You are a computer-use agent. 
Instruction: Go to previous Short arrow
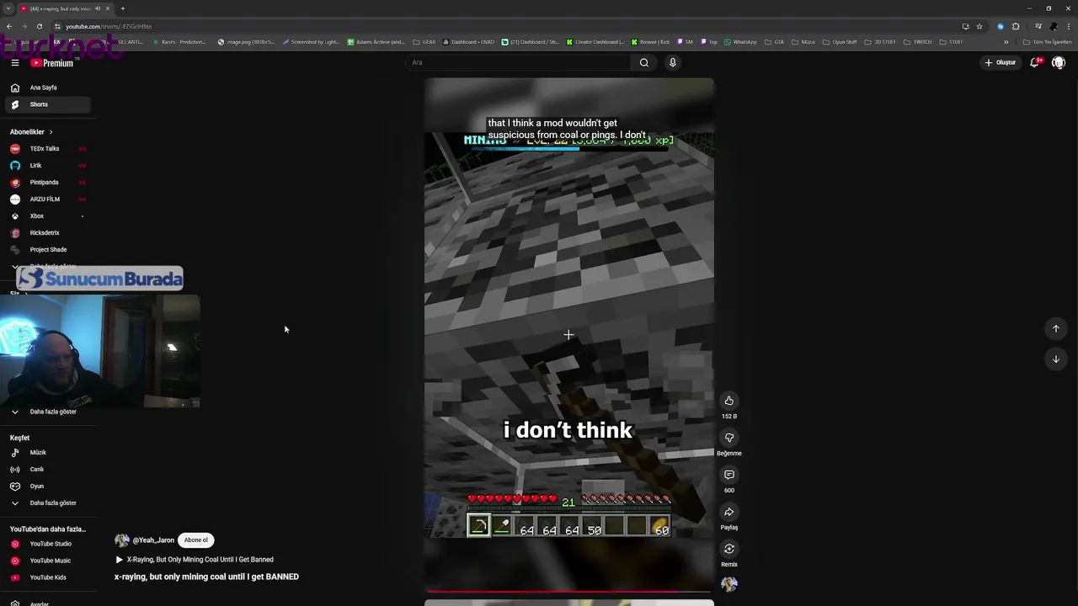tap(1055, 329)
